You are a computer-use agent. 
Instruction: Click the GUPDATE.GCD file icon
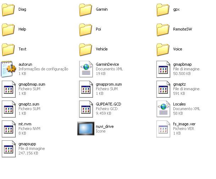86,109
